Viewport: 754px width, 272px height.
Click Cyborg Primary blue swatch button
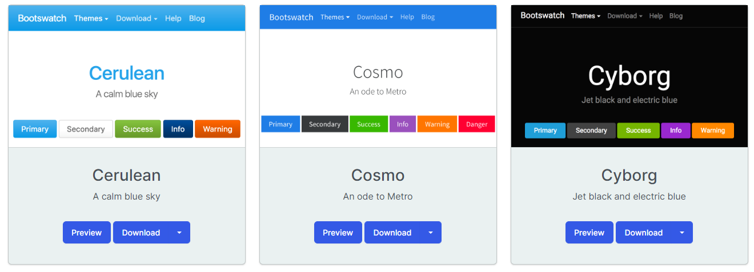[546, 131]
